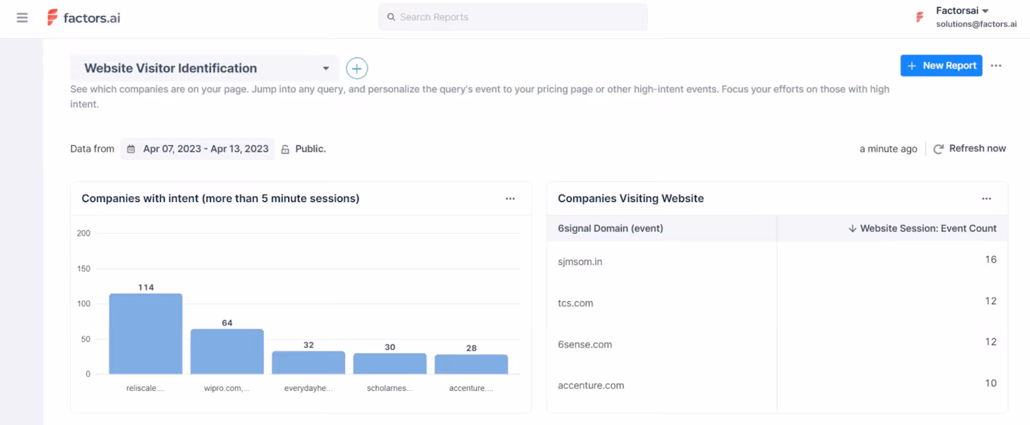The height and width of the screenshot is (425, 1030).
Task: Click the calendar icon in date range
Action: click(x=131, y=149)
